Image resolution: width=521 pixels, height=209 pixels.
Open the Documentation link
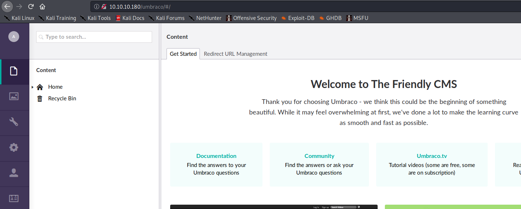[x=216, y=156]
